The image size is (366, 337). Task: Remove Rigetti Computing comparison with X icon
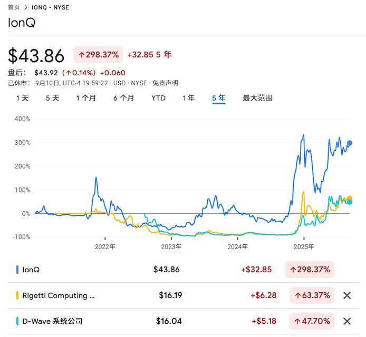pos(347,295)
